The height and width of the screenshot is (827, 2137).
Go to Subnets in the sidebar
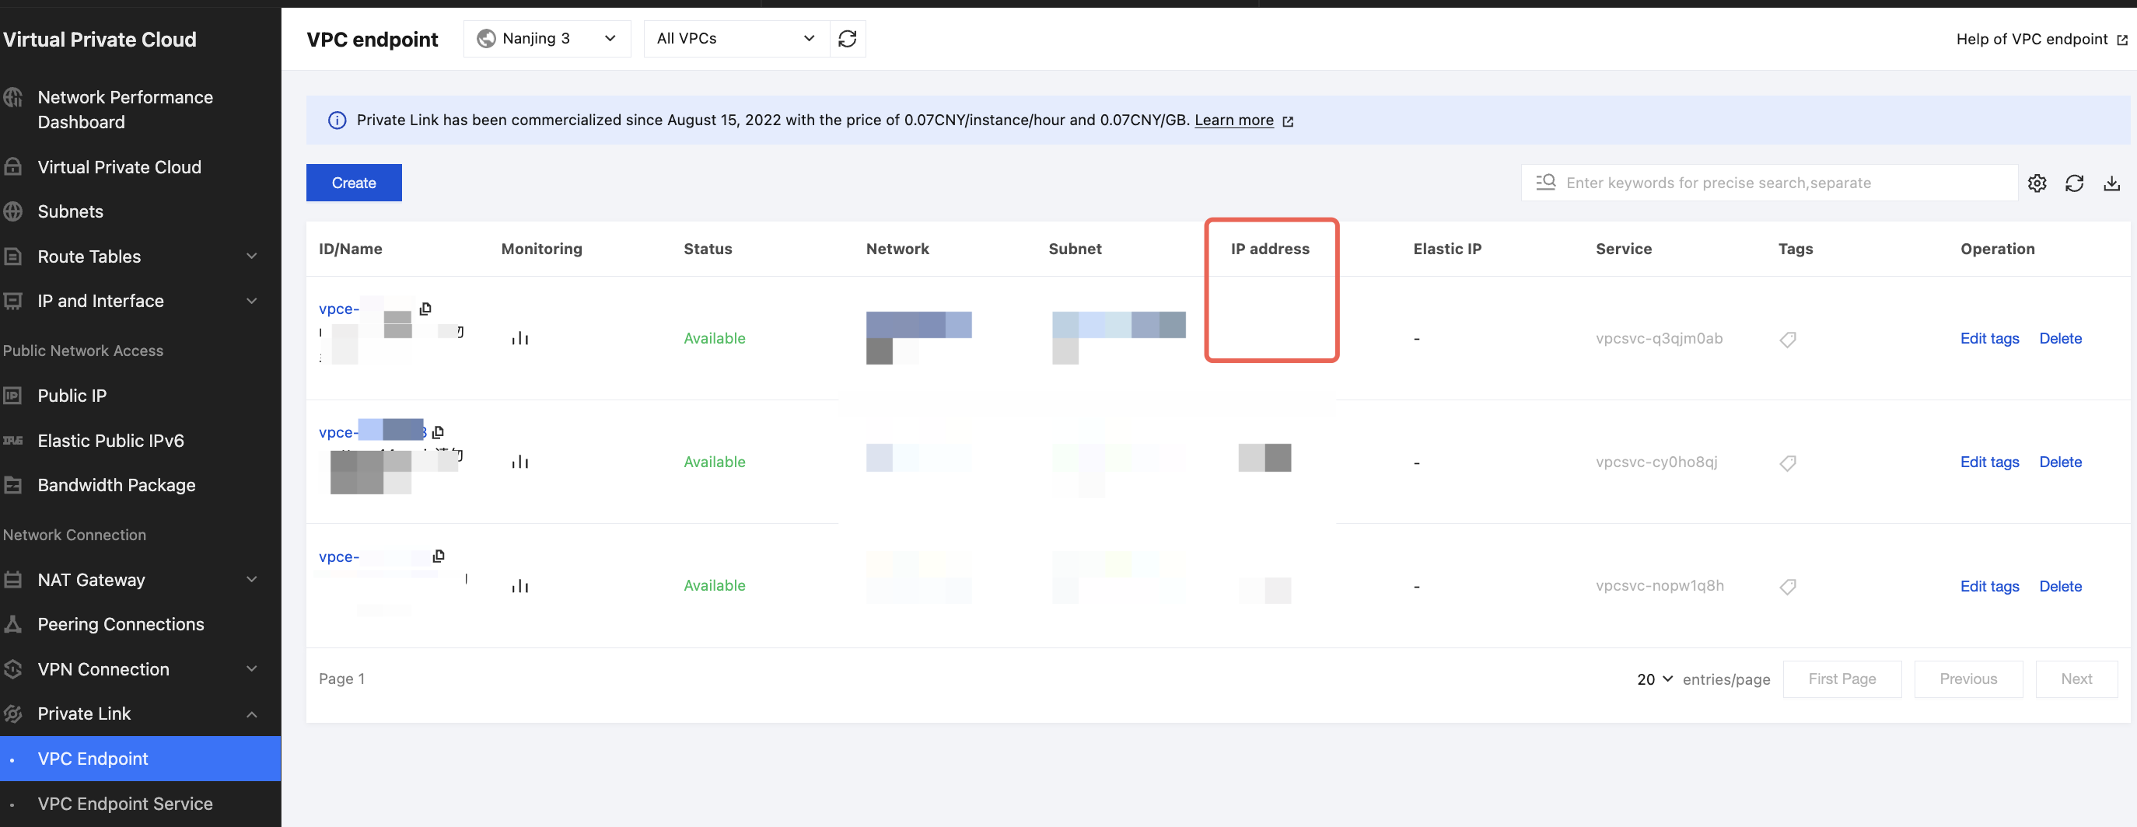71,211
